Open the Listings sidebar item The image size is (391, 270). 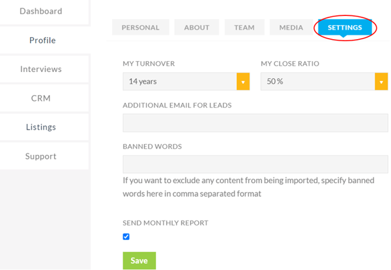tap(44, 127)
